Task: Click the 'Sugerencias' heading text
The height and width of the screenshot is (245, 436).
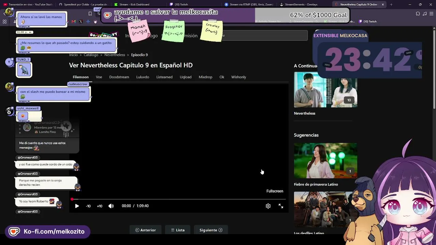Action: tap(306, 135)
